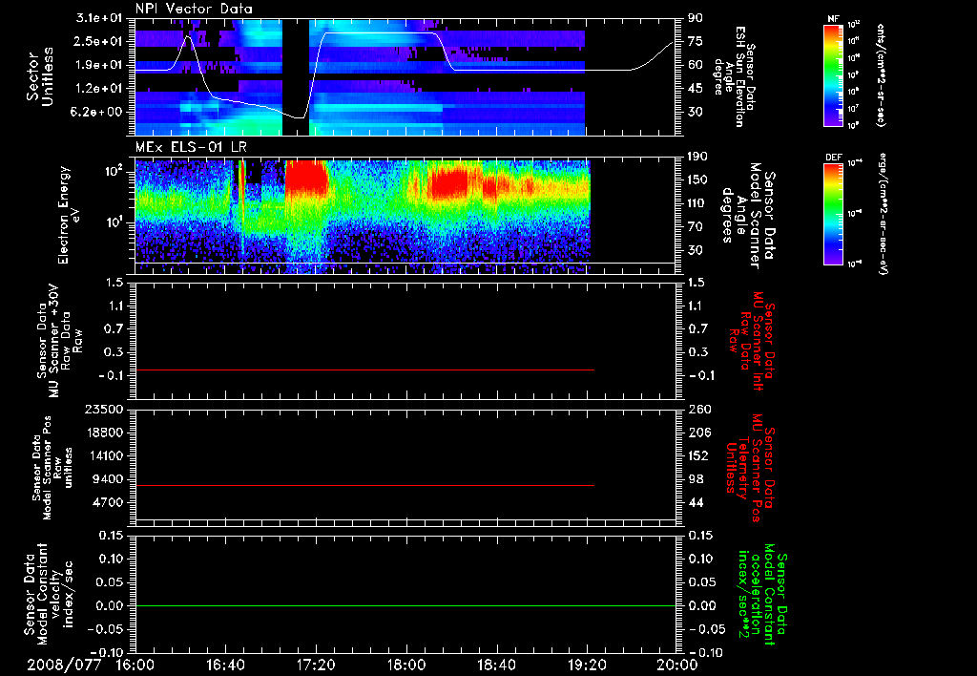Click the red flux burst near 17:10 in ELS spectrogram

click(306, 178)
